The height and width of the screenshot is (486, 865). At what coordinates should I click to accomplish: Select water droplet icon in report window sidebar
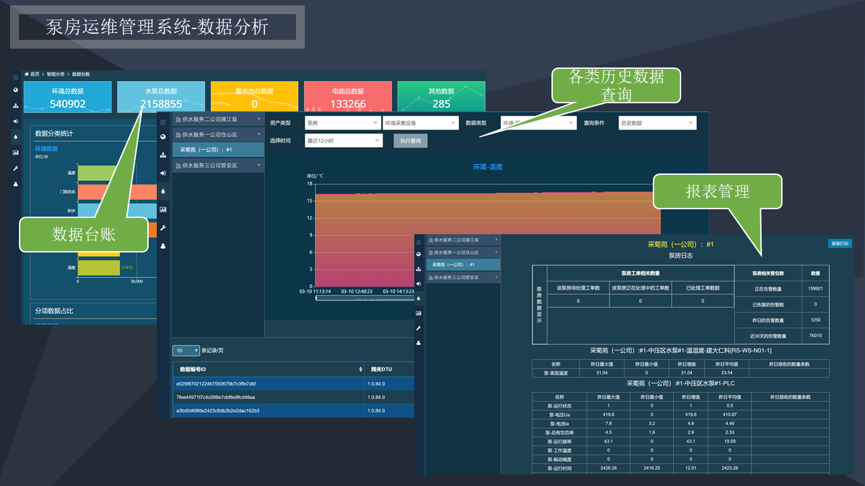tap(418, 298)
